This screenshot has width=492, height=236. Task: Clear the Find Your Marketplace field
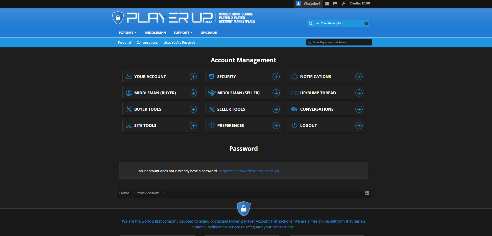366,23
